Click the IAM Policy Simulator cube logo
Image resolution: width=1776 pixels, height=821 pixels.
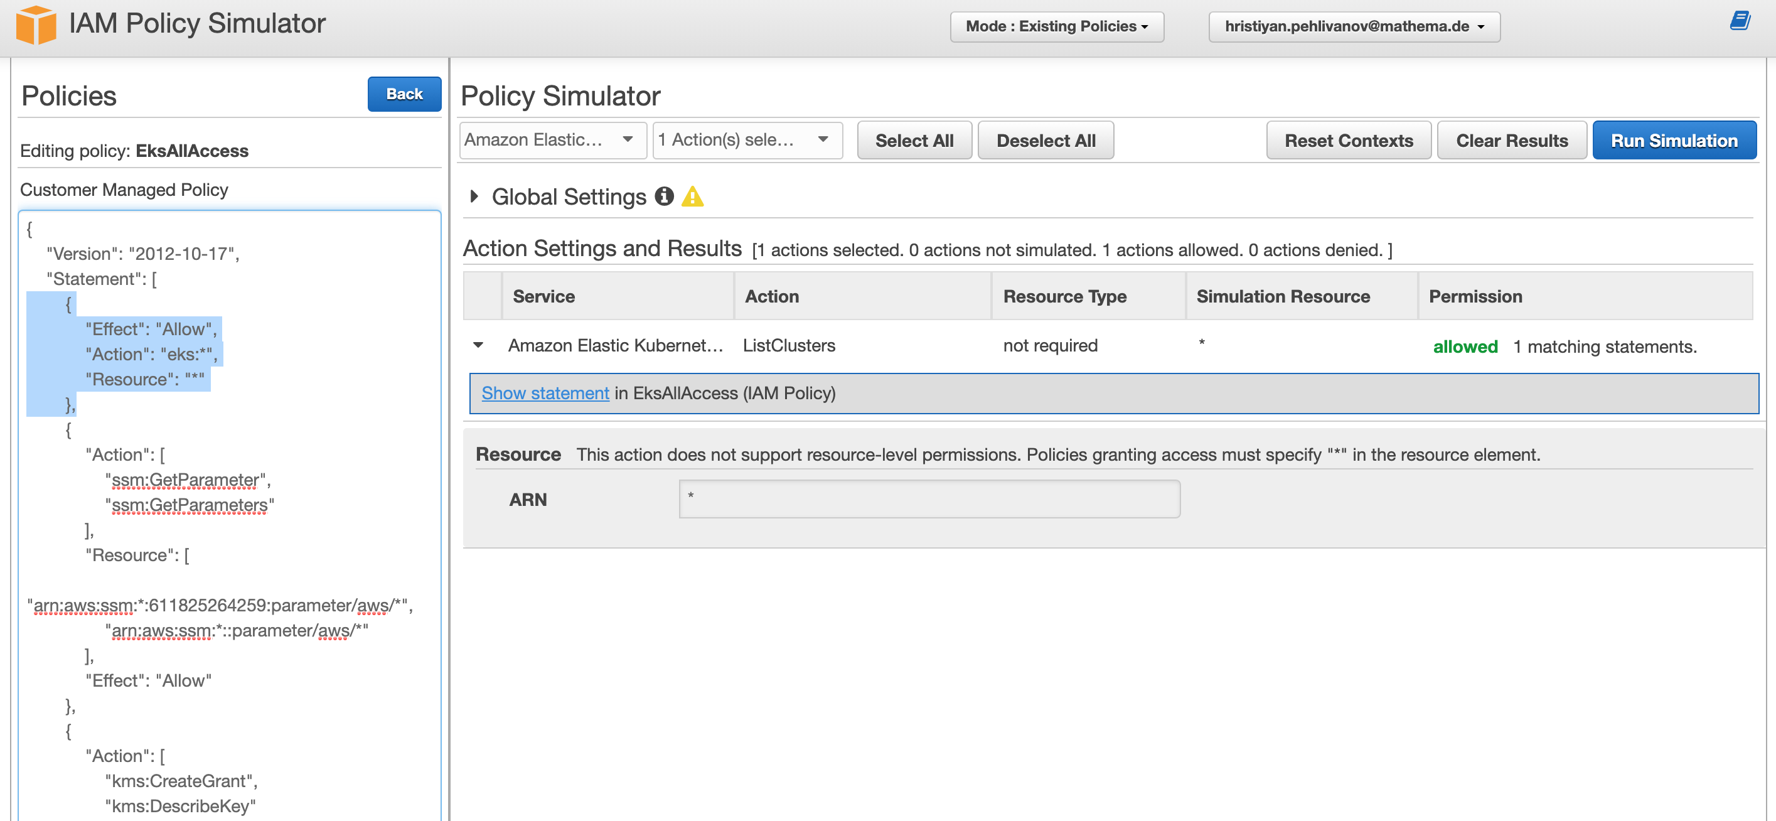[x=38, y=25]
